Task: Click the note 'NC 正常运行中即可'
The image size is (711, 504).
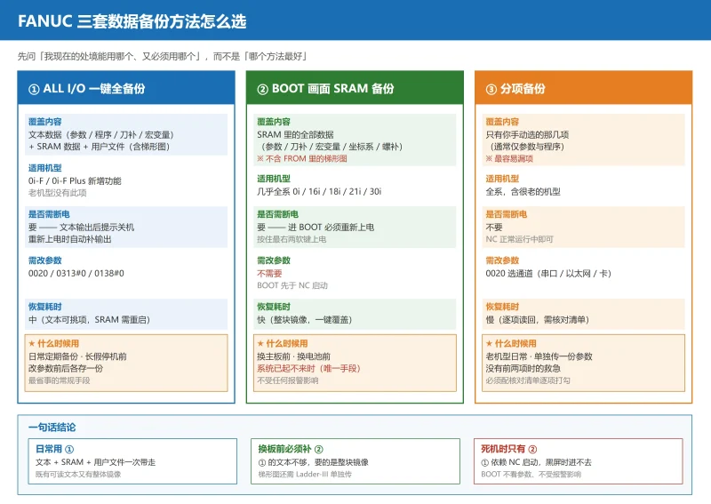Action: (520, 239)
